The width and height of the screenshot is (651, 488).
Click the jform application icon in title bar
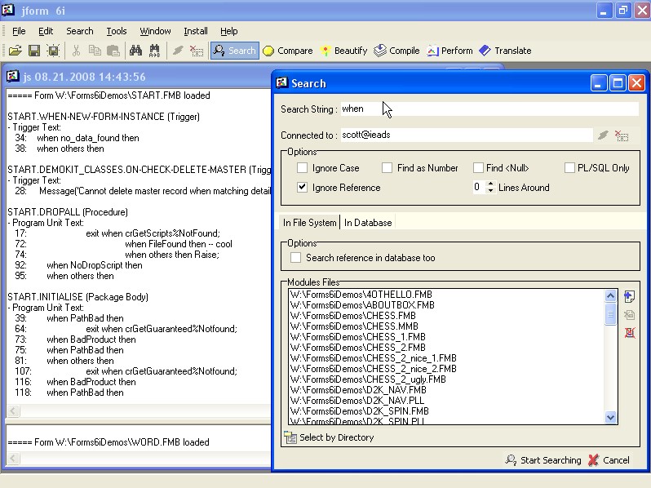click(x=8, y=10)
